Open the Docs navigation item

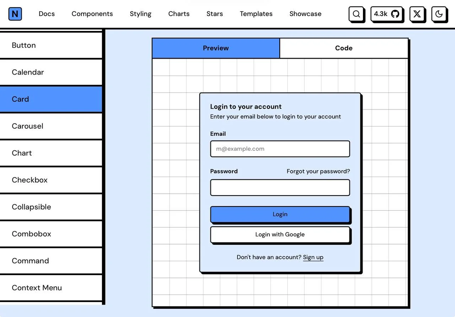(47, 14)
